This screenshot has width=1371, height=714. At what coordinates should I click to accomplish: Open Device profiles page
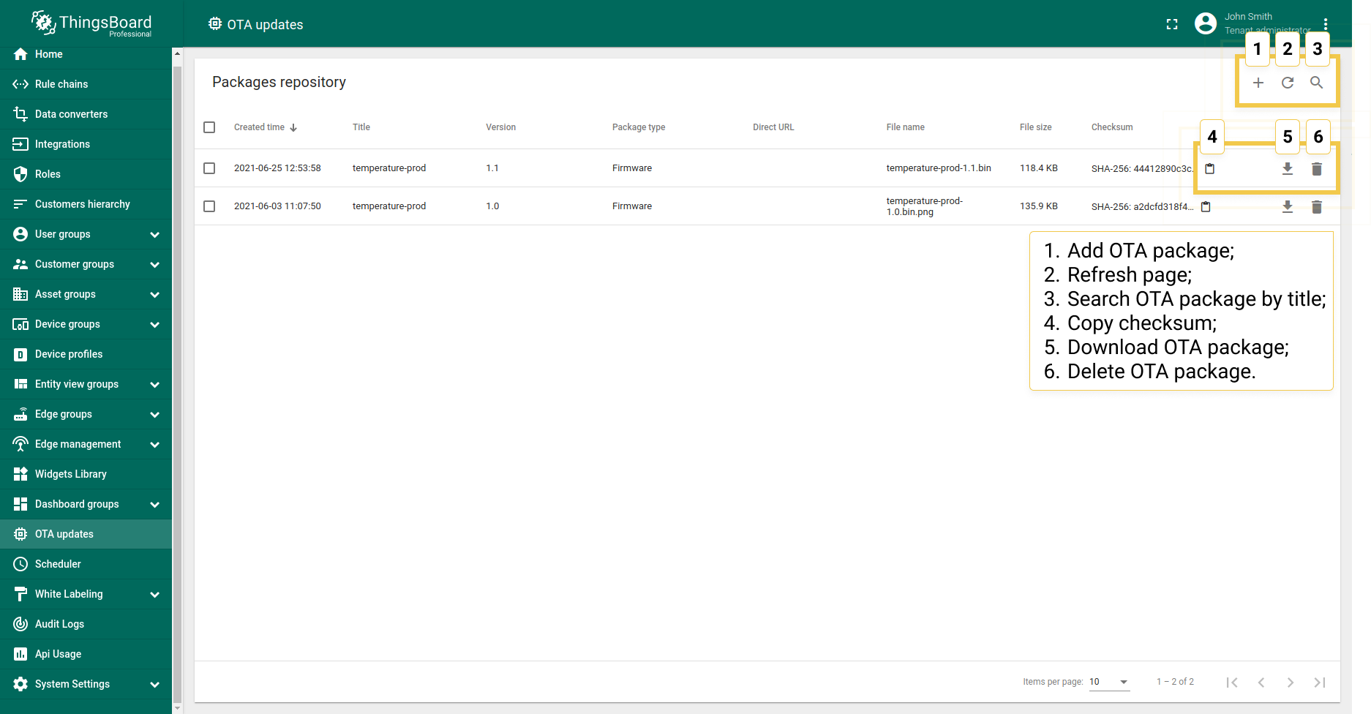[x=86, y=354]
